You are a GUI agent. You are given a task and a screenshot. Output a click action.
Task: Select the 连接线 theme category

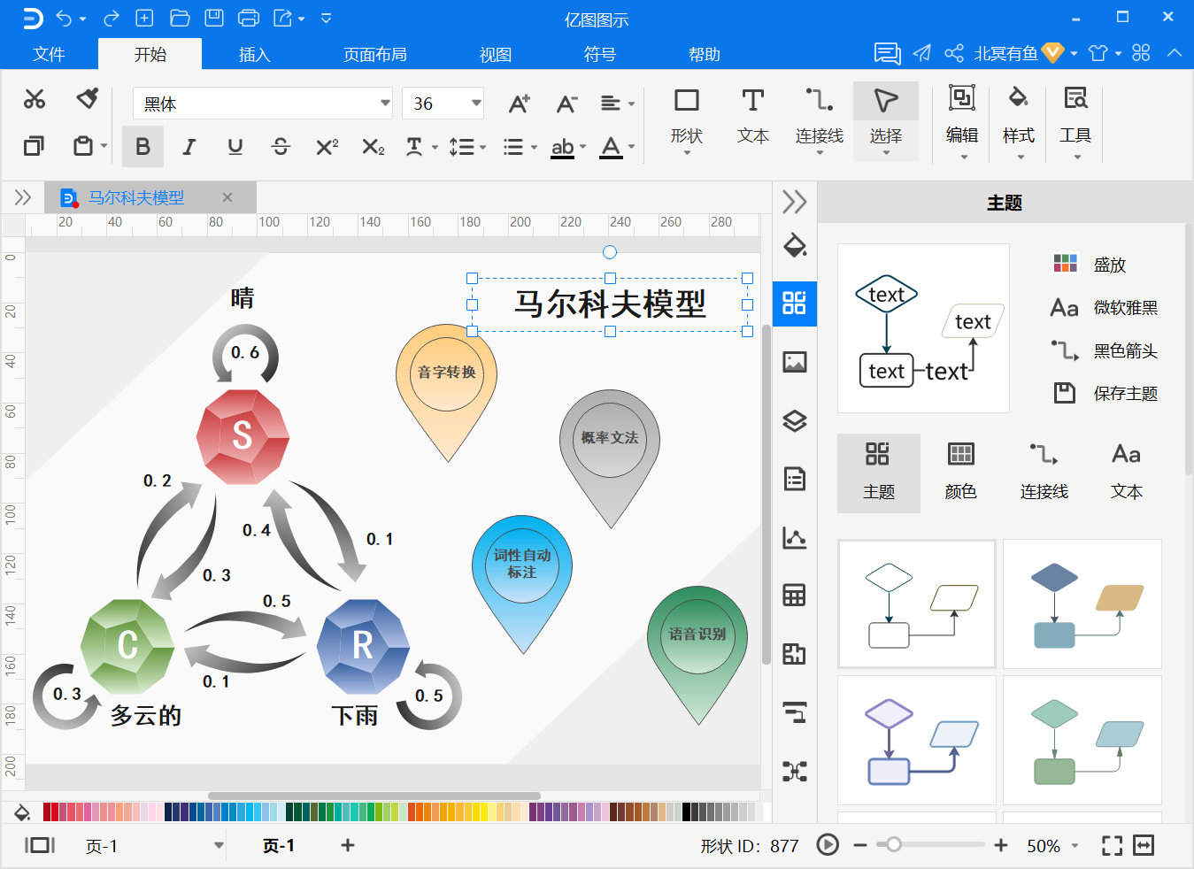(1044, 473)
